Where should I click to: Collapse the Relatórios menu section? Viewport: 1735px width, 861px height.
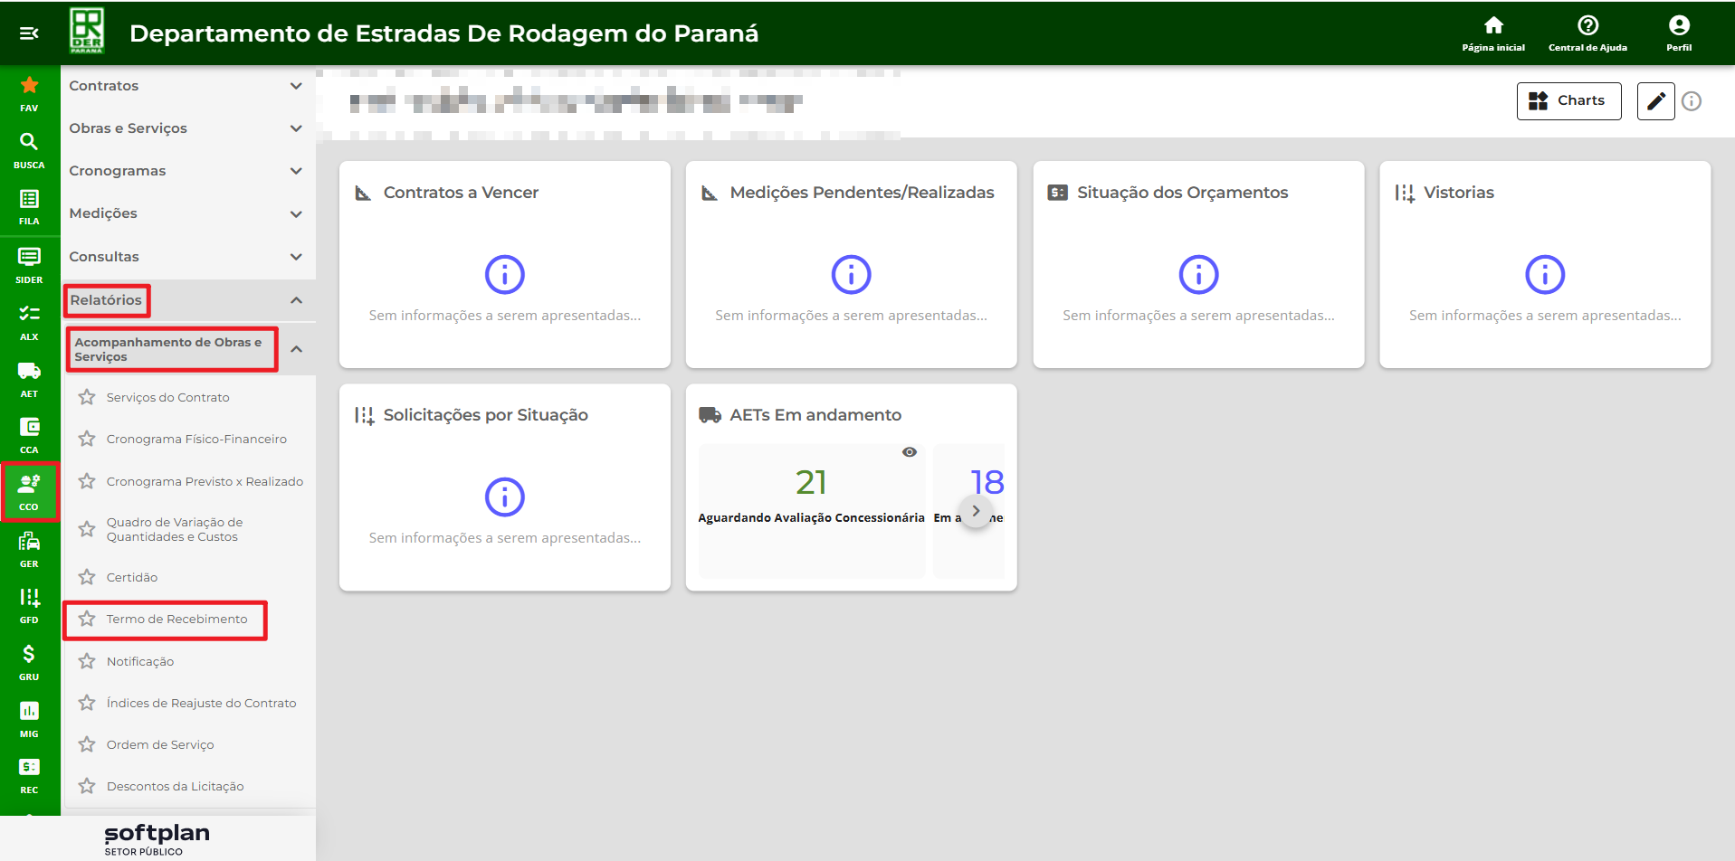(296, 300)
